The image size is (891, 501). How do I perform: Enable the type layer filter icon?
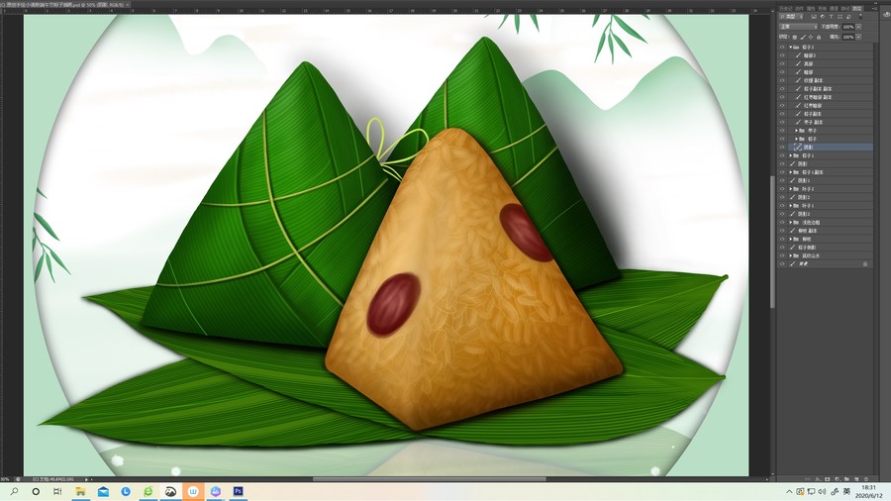[x=831, y=17]
